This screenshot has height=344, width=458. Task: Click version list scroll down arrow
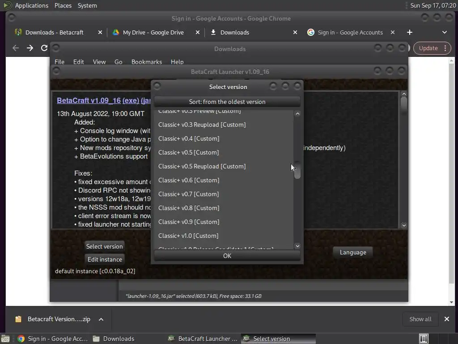(297, 246)
